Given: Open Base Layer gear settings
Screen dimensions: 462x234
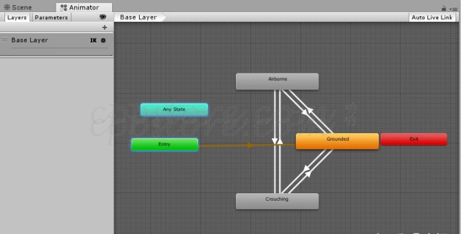Looking at the screenshot, I should [x=103, y=40].
